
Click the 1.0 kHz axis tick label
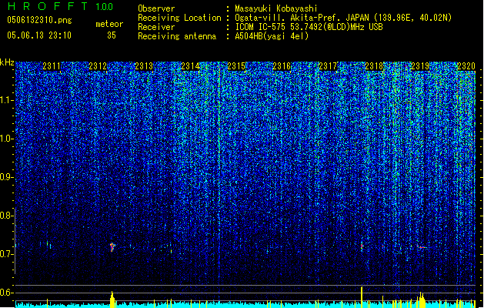coord(7,139)
